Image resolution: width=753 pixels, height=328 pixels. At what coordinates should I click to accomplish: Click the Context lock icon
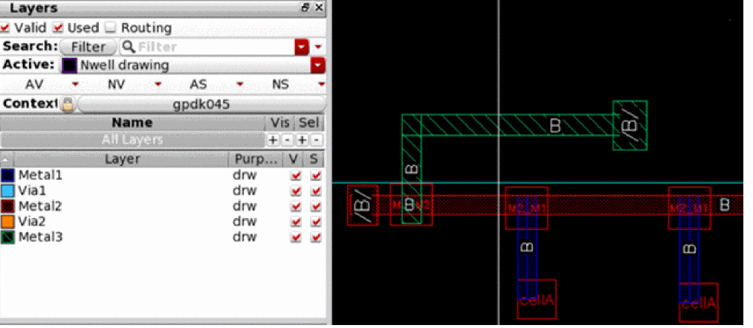68,103
